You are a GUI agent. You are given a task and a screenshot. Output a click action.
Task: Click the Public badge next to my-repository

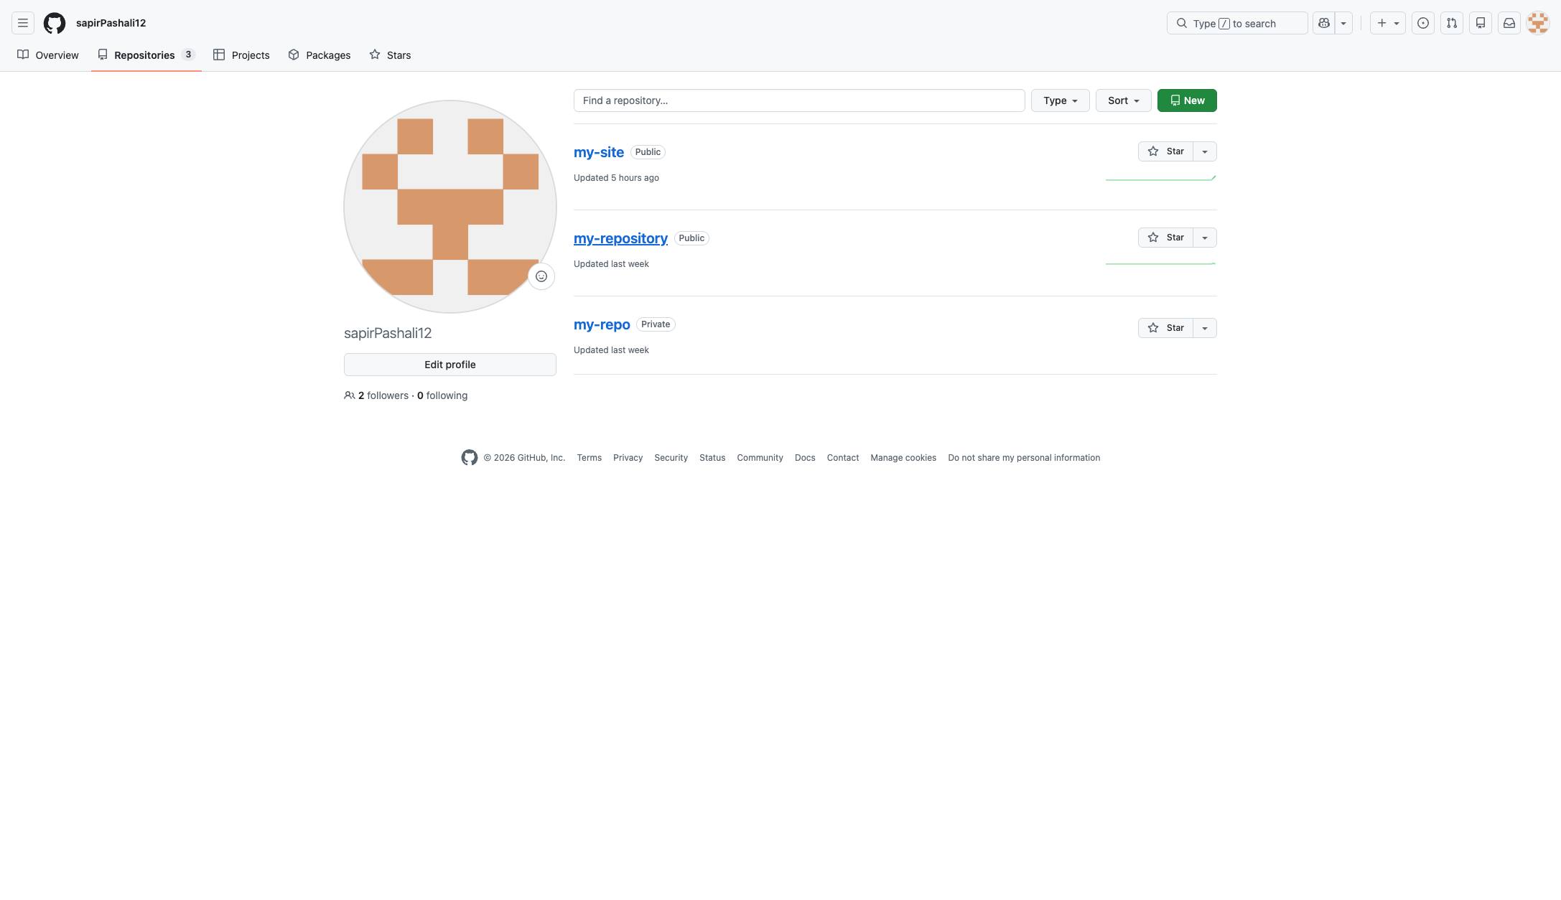tap(691, 238)
